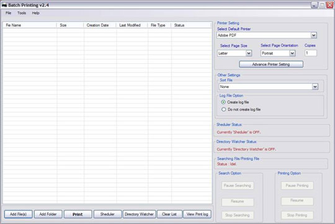The width and height of the screenshot is (335, 224).
Task: Expand the Sort File dropdown
Action: tap(315, 87)
